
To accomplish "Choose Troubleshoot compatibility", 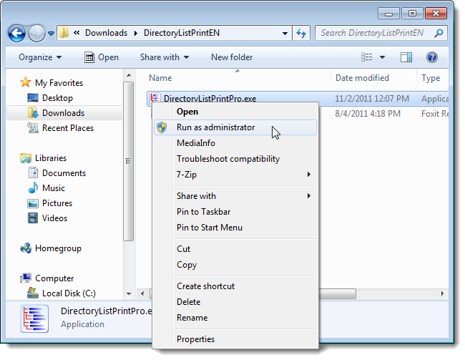I will click(x=235, y=159).
